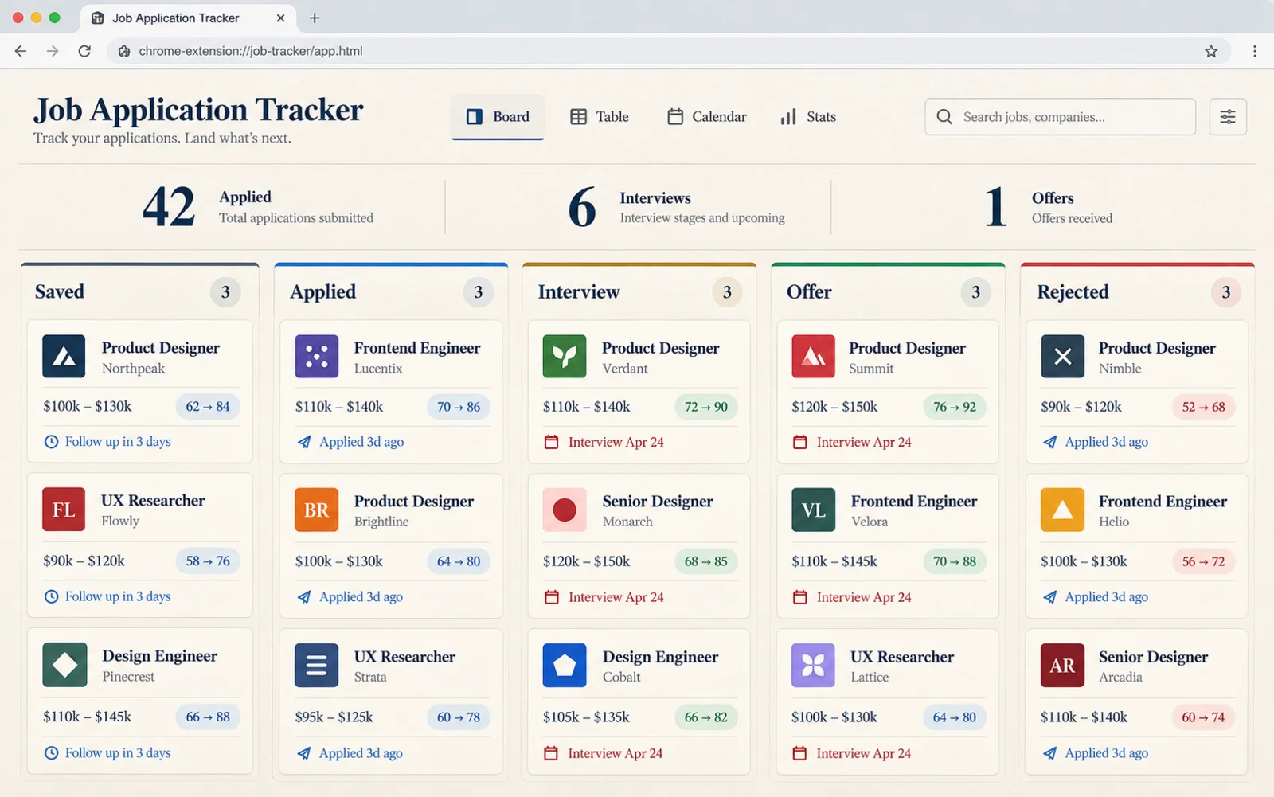1274x797 pixels.
Task: Click the Search jobs, companies field
Action: 1061,117
